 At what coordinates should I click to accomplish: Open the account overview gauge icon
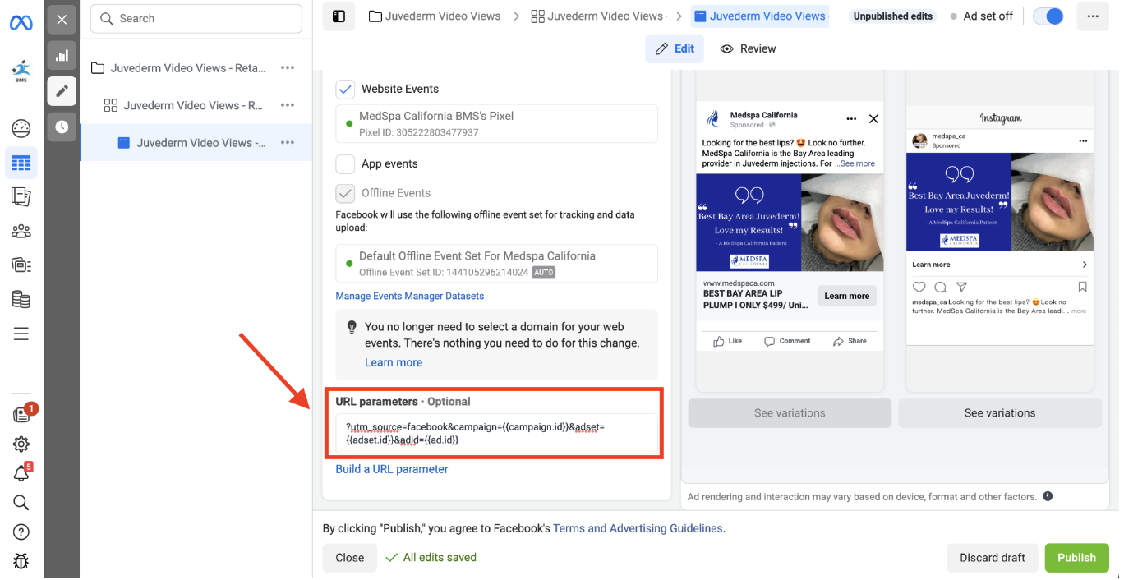tap(21, 128)
